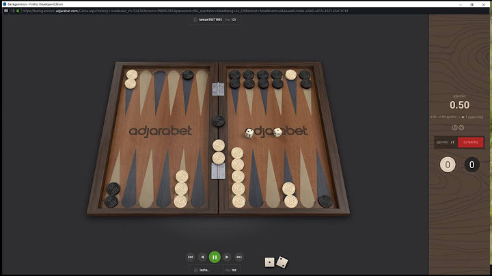Click the die showing two below board
This screenshot has width=492, height=276.
tap(282, 262)
